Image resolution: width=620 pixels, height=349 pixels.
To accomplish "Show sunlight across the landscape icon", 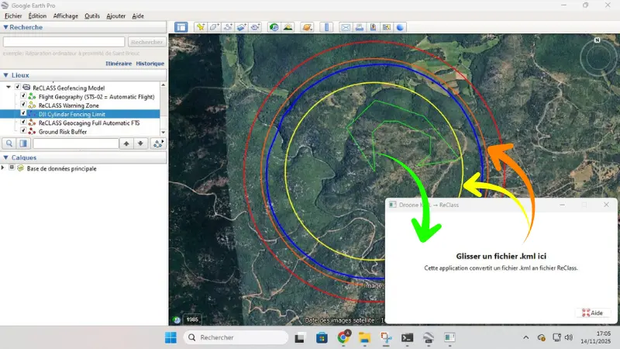I will pos(288,27).
